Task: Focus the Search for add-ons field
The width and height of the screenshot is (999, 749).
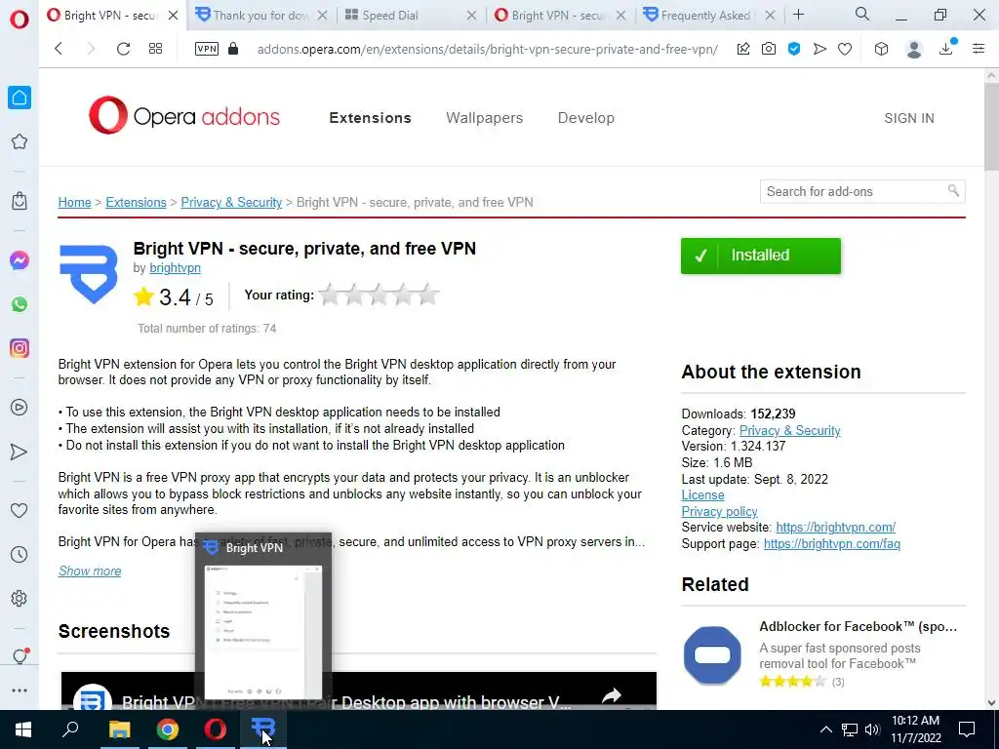Action: (x=862, y=191)
